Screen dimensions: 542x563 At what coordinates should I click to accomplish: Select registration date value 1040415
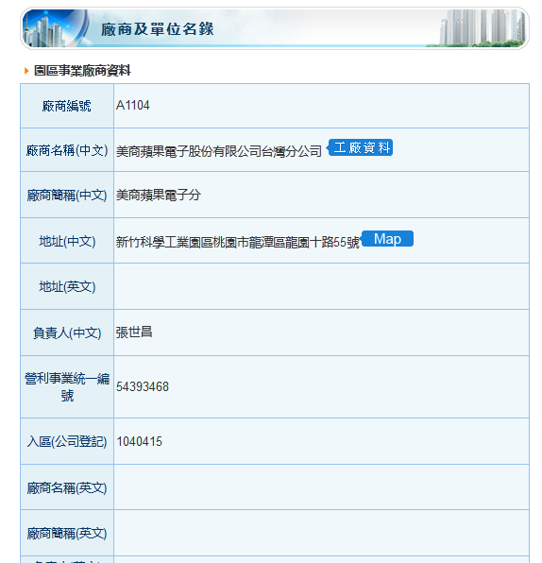139,441
